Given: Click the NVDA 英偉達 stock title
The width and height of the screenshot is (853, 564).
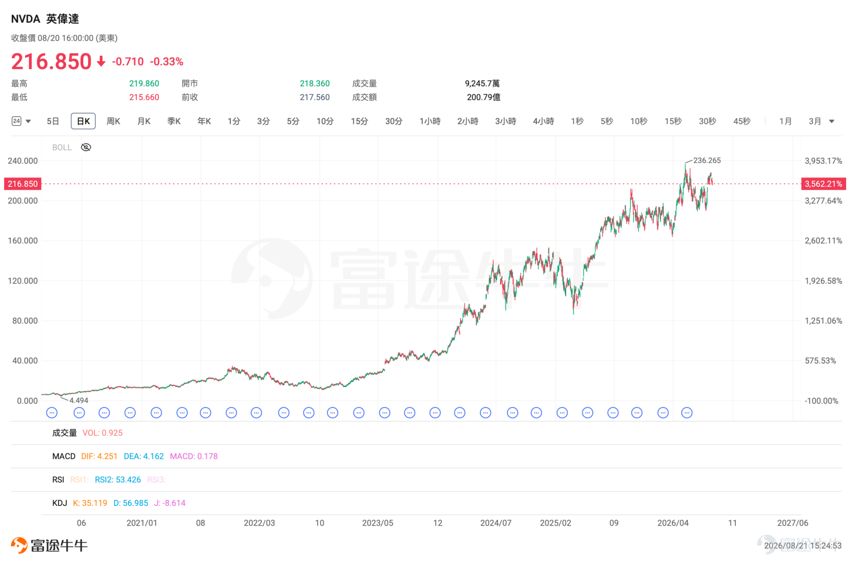Looking at the screenshot, I should coord(45,19).
